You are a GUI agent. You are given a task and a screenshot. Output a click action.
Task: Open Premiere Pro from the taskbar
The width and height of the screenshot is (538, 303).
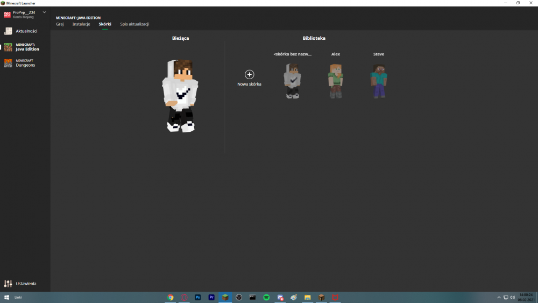(x=211, y=297)
